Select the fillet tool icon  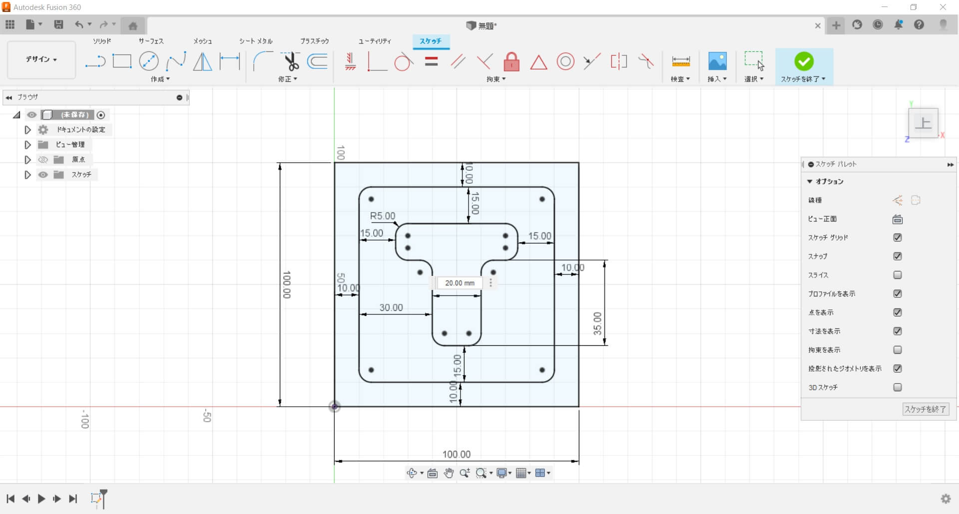263,61
